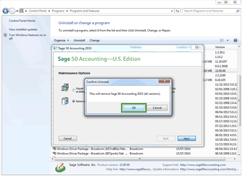Click version 2.2.2240 cell
Viewport: 242px width, 176px height.
point(220,75)
